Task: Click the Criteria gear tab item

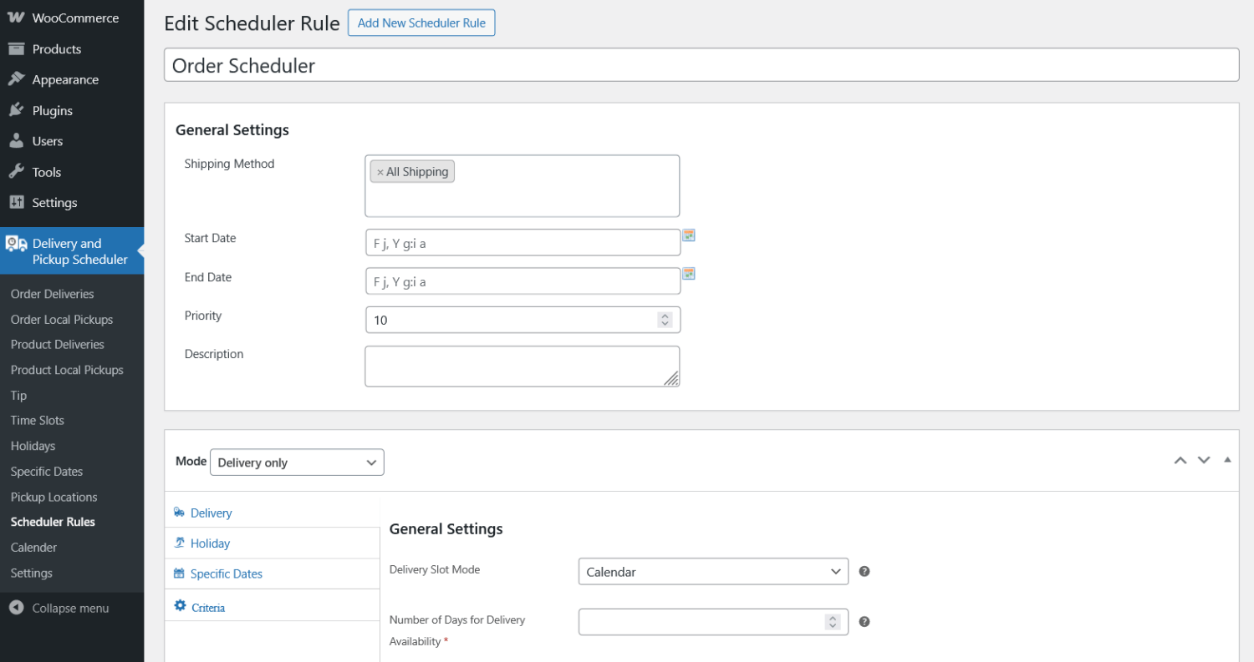Action: pos(199,606)
